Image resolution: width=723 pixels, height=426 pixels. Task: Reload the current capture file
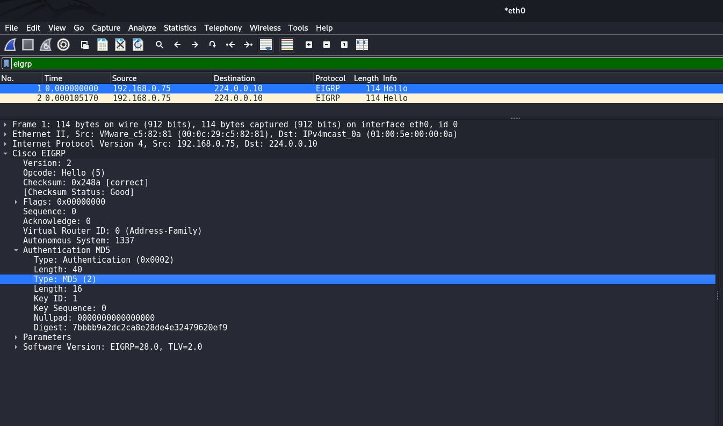coord(138,45)
